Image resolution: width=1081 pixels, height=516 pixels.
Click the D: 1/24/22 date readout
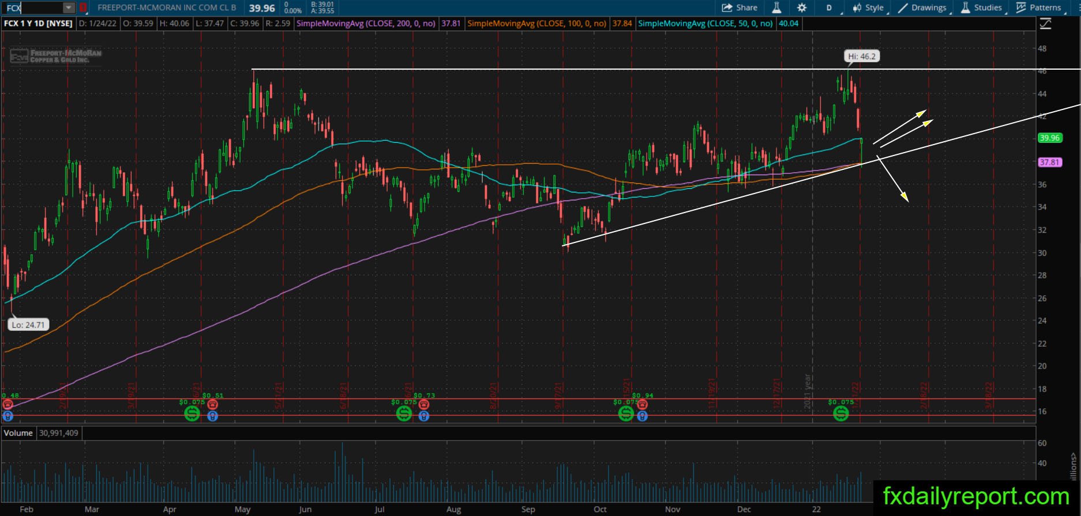coord(97,24)
